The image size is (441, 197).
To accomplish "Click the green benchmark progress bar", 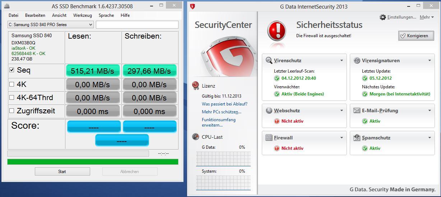I will (x=93, y=162).
